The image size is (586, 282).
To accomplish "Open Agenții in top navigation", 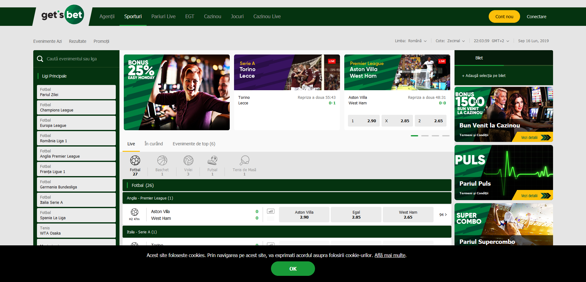I will point(107,17).
